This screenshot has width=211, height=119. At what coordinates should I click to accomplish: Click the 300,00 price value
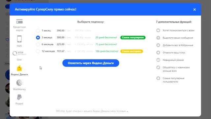tap(61, 37)
